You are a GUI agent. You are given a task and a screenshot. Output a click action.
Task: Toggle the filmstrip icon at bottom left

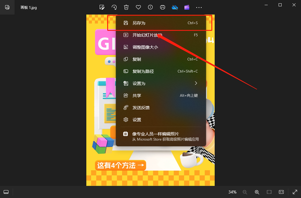pyautogui.click(x=6, y=192)
